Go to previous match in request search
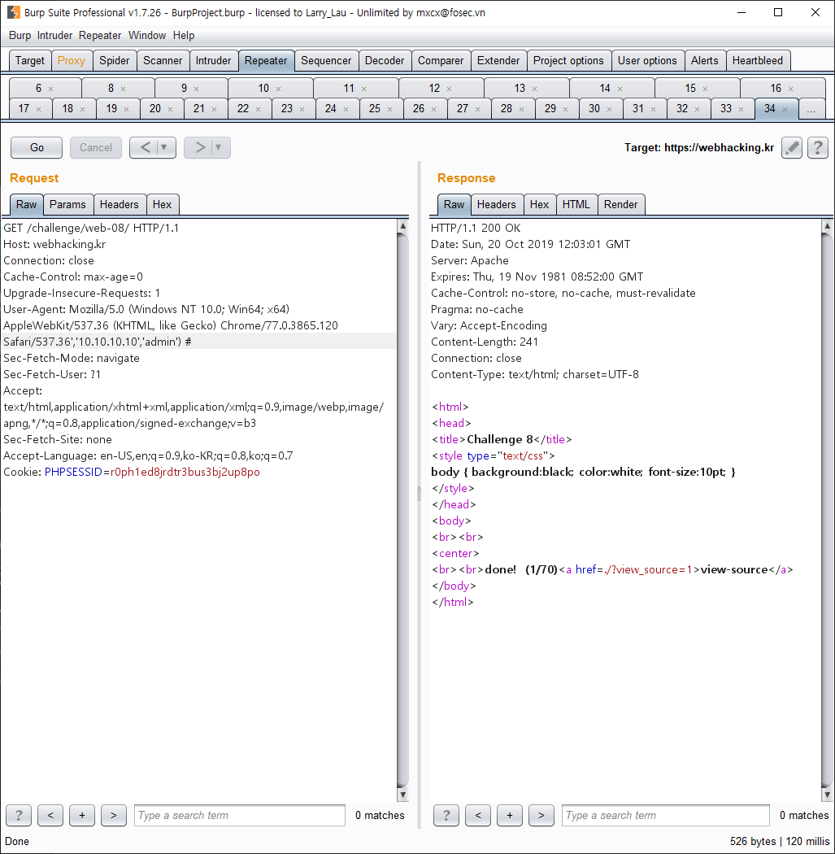The image size is (835, 854). click(50, 815)
